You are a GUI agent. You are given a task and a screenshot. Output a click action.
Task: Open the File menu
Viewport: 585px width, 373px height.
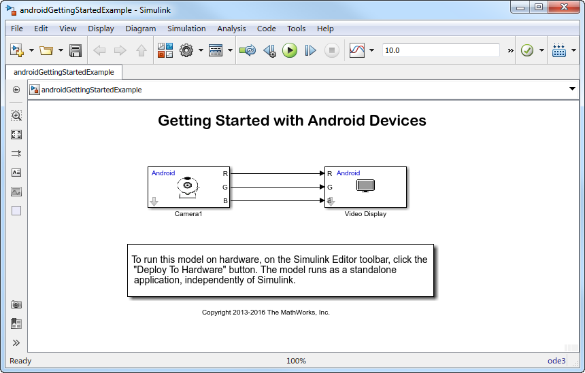click(x=17, y=29)
